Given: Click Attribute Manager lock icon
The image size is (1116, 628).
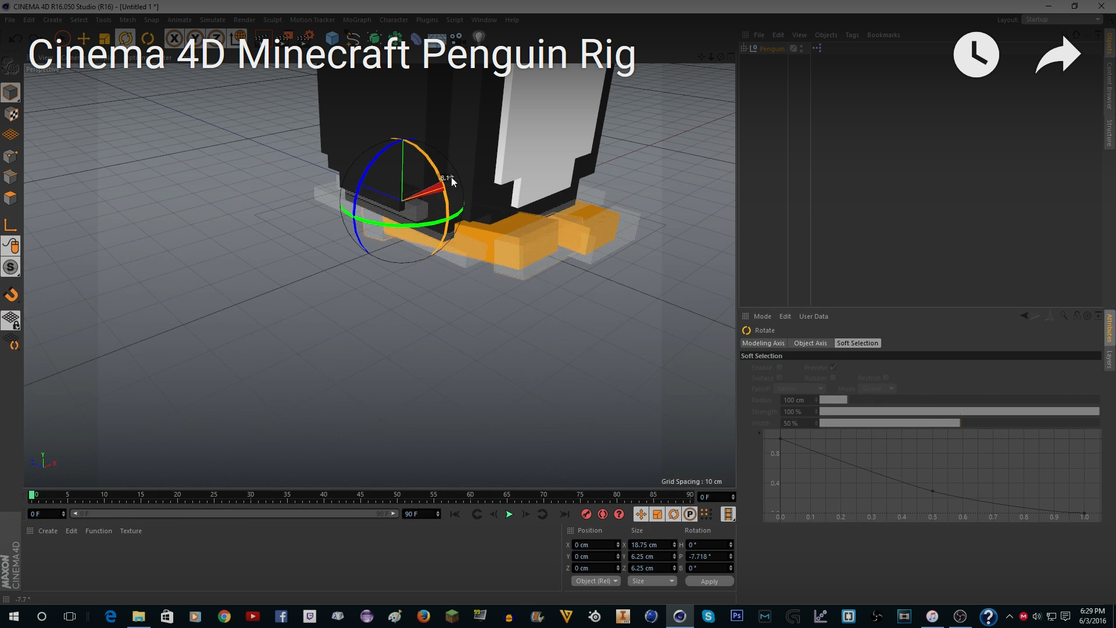Looking at the screenshot, I should (1076, 316).
